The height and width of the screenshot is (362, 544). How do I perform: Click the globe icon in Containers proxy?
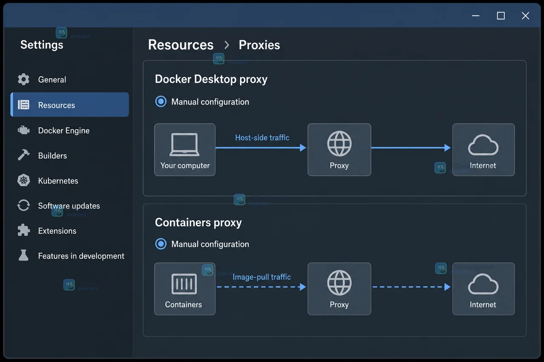pyautogui.click(x=339, y=283)
